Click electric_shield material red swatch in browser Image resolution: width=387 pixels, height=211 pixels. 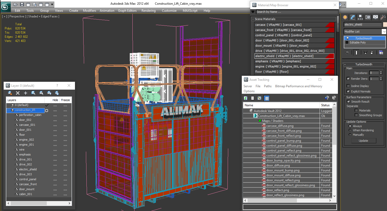(x=330, y=56)
